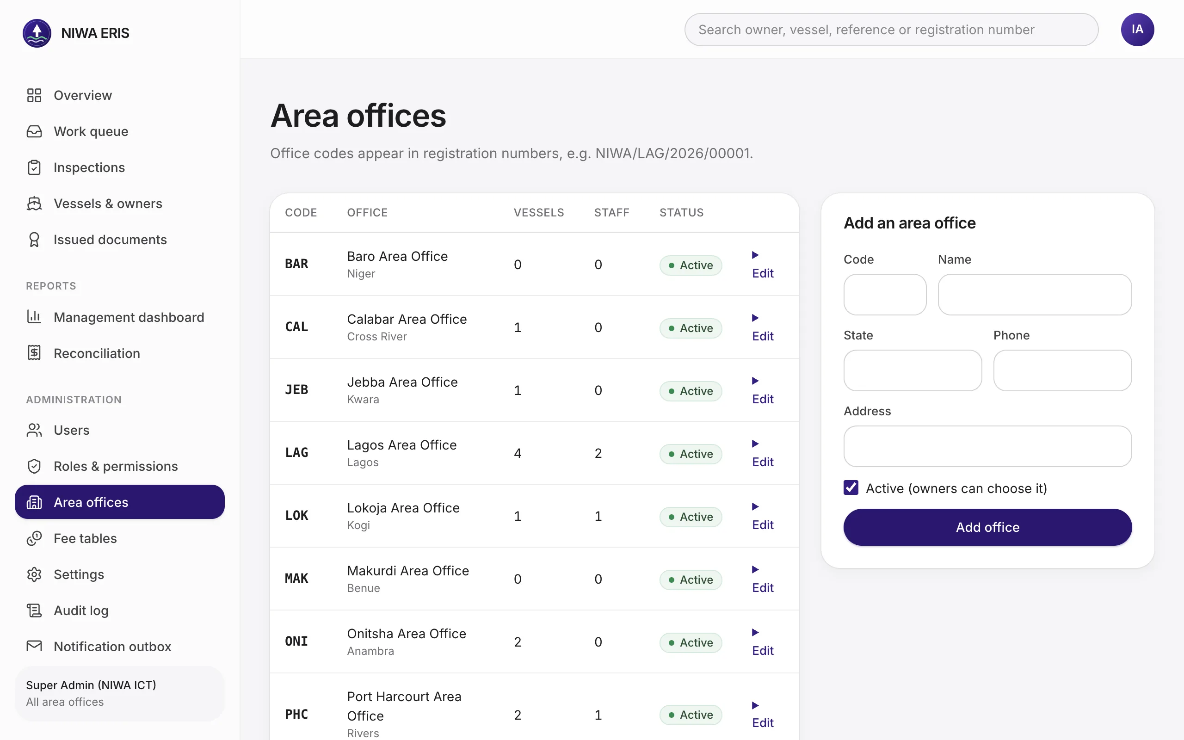This screenshot has height=740, width=1184.
Task: Click the top search box
Action: pos(891,29)
